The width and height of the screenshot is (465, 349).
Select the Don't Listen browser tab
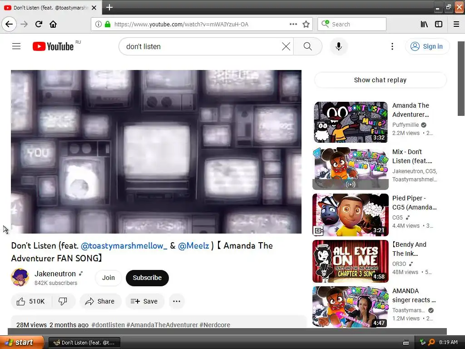[50, 7]
